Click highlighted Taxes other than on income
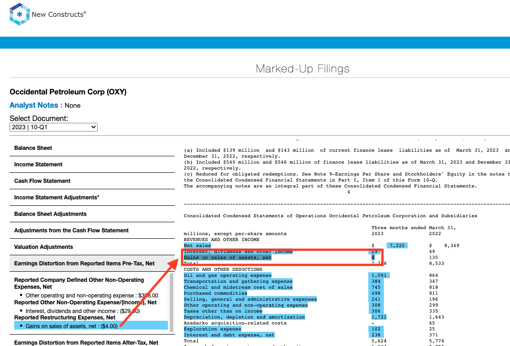This screenshot has height=346, width=510. [x=223, y=311]
